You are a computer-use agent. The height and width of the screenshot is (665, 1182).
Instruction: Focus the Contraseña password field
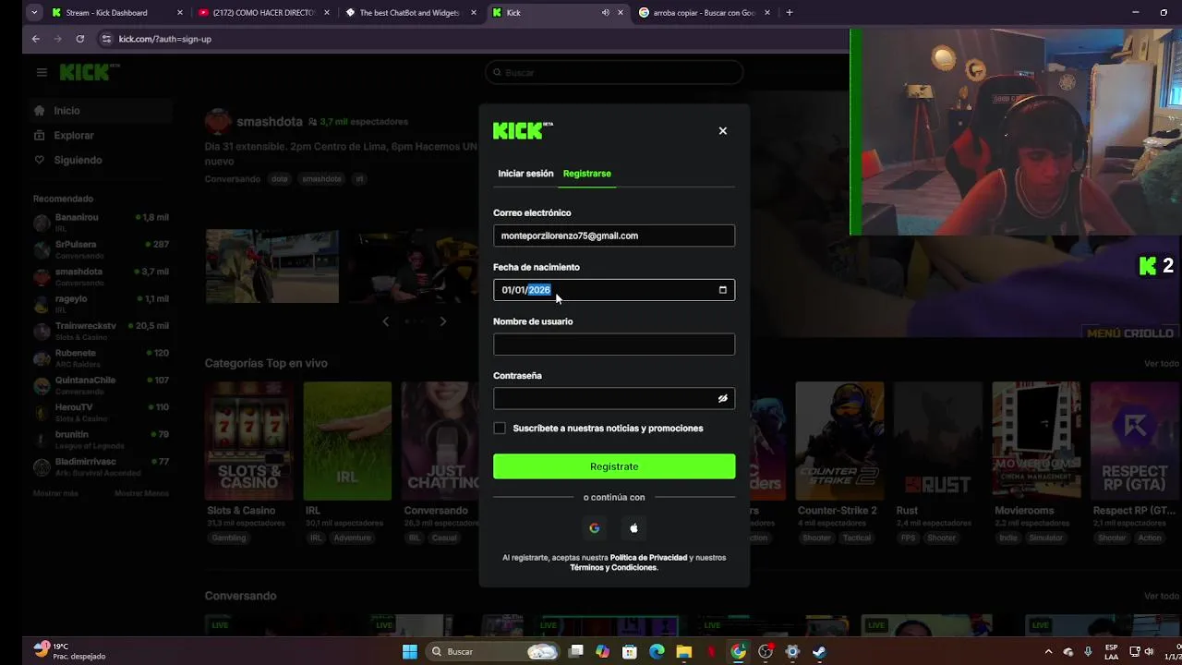point(614,399)
